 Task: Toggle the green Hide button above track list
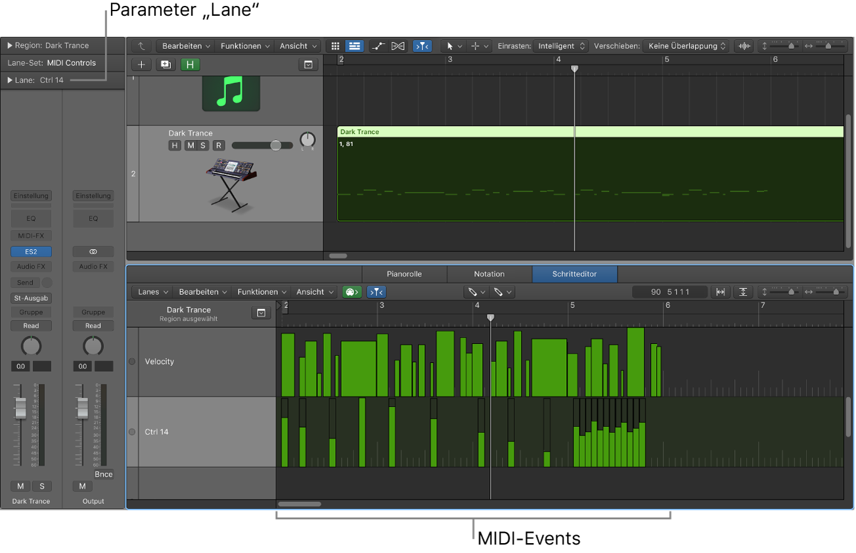191,64
